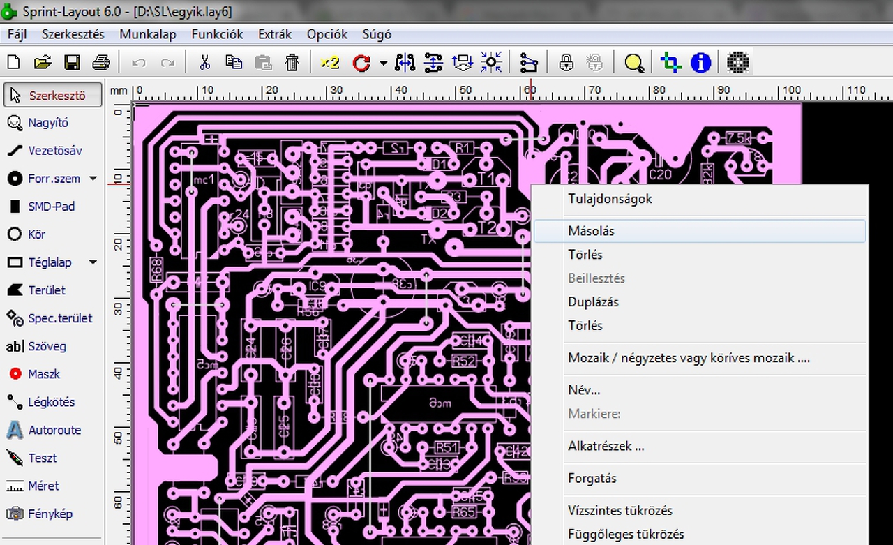Choose Függőleges tükrözés in the context menu
Viewport: 893px width, 545px height.
(x=700, y=534)
